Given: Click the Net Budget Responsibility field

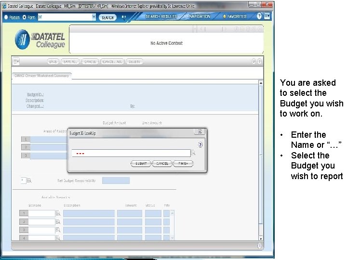Looking at the screenshot, I should [x=116, y=181].
